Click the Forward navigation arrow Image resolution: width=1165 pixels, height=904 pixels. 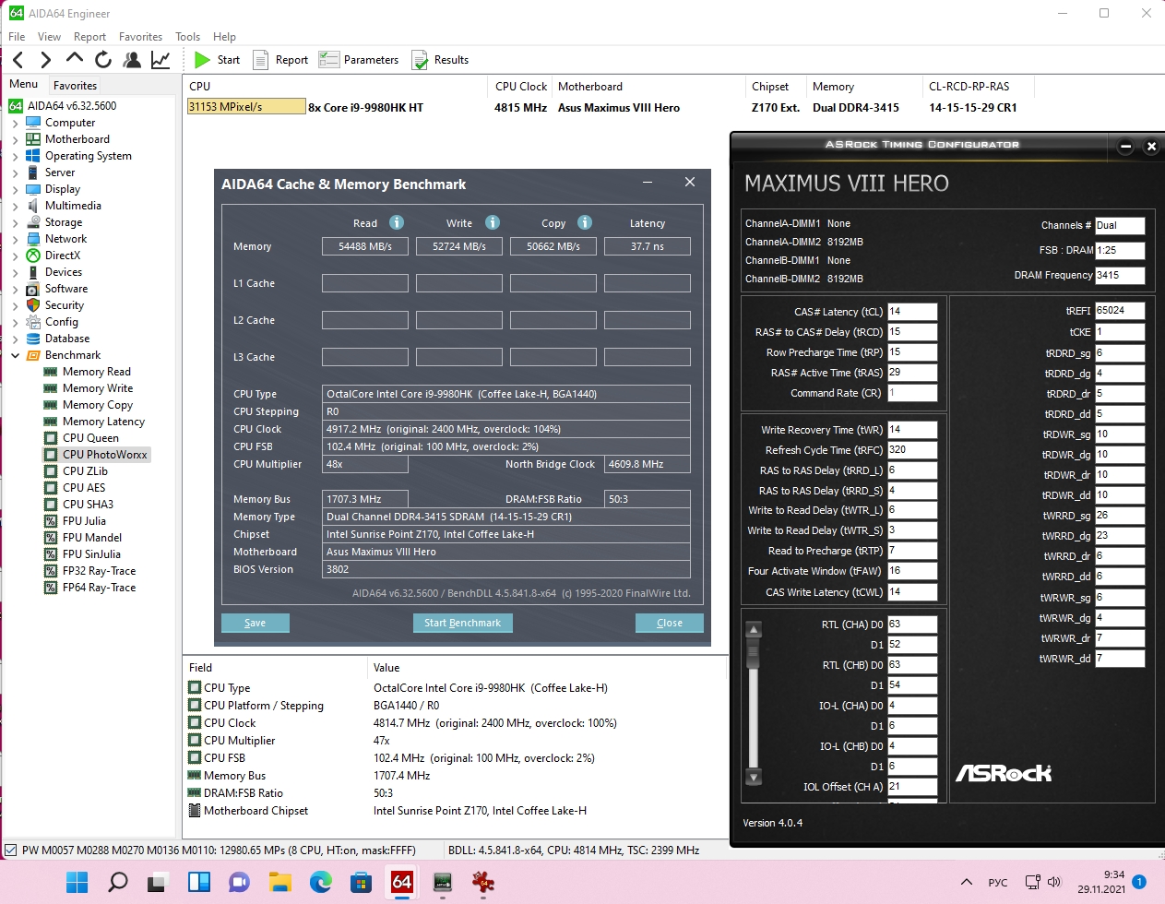pyautogui.click(x=45, y=60)
